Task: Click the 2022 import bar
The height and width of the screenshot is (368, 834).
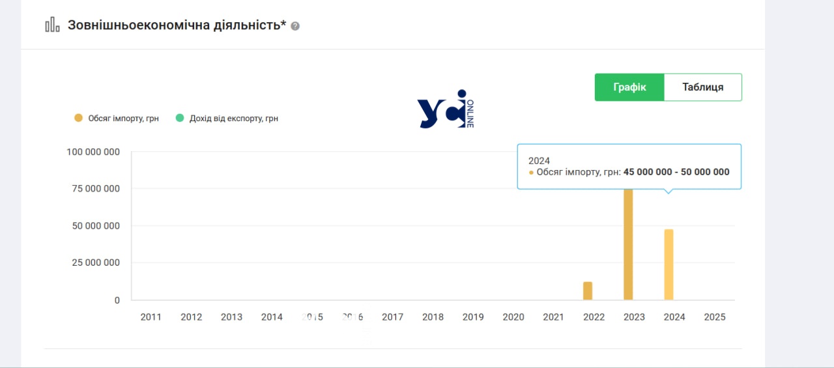Action: click(x=588, y=291)
